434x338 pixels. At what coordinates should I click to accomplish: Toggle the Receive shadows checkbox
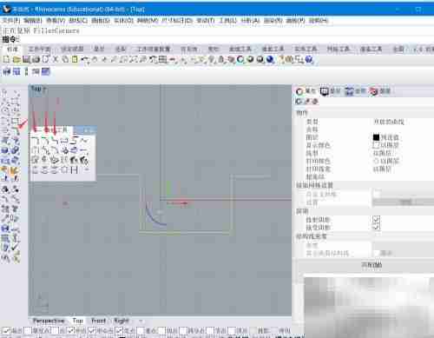377,227
